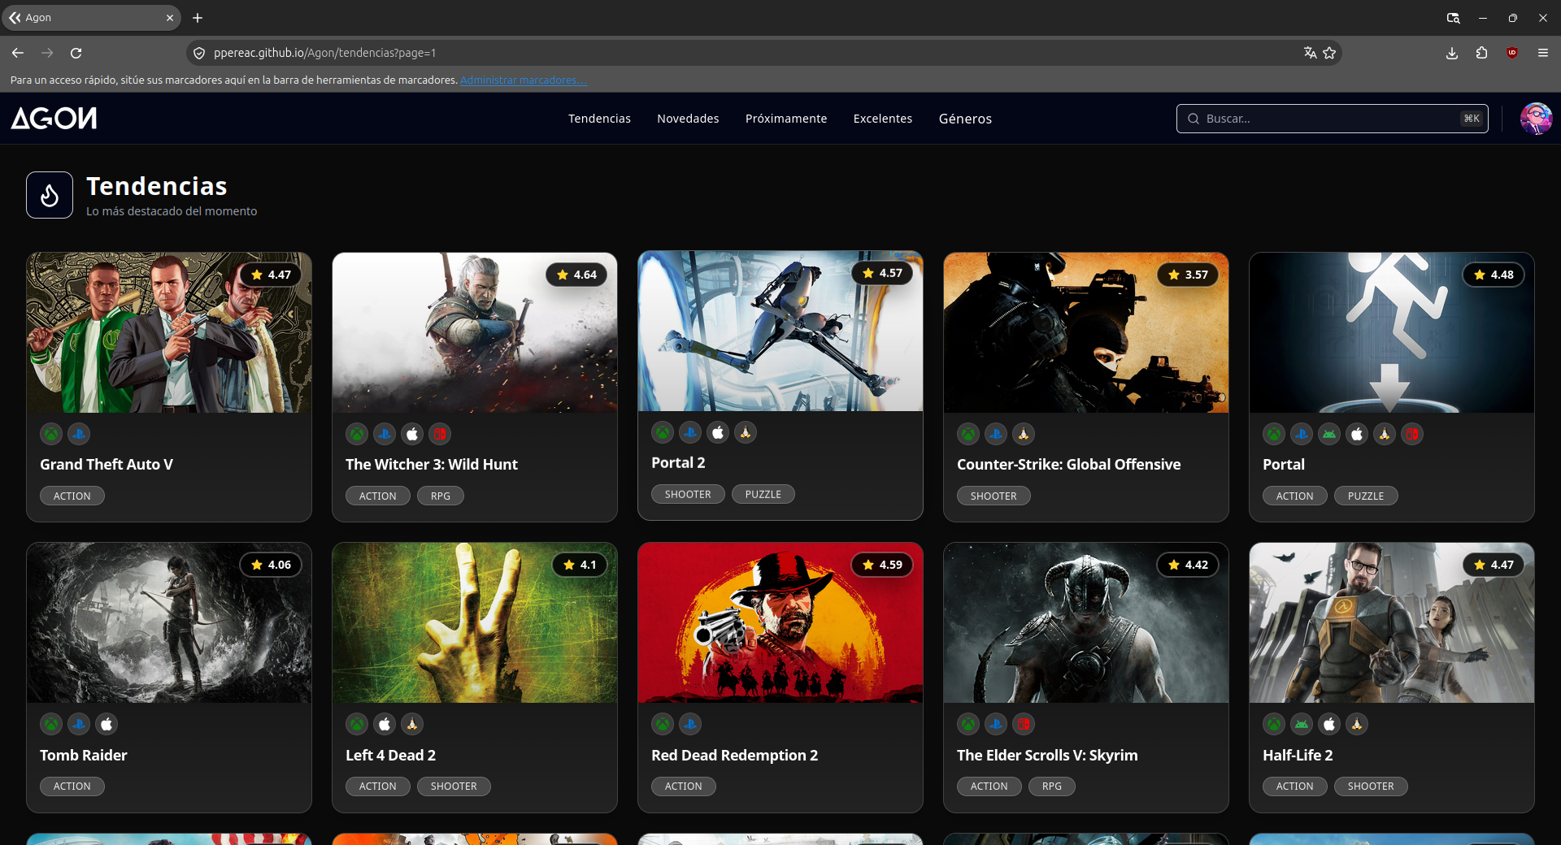The height and width of the screenshot is (845, 1561).
Task: Open Red Dead Redemption 2 cover image
Action: pyautogui.click(x=780, y=622)
